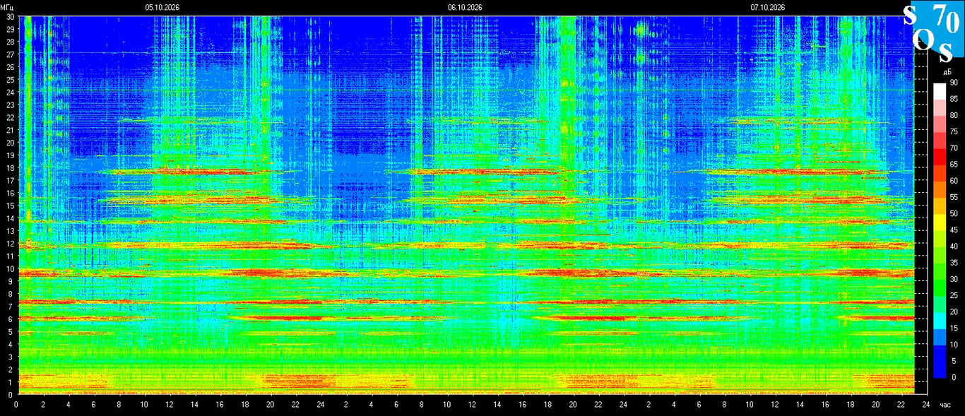Screen dimensions: 965x416
Task: Click the 75 value on the dB scale
Action: click(x=954, y=131)
